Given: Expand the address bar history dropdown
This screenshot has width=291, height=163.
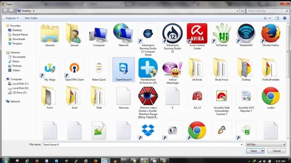Looking at the screenshot, I should point(237,11).
